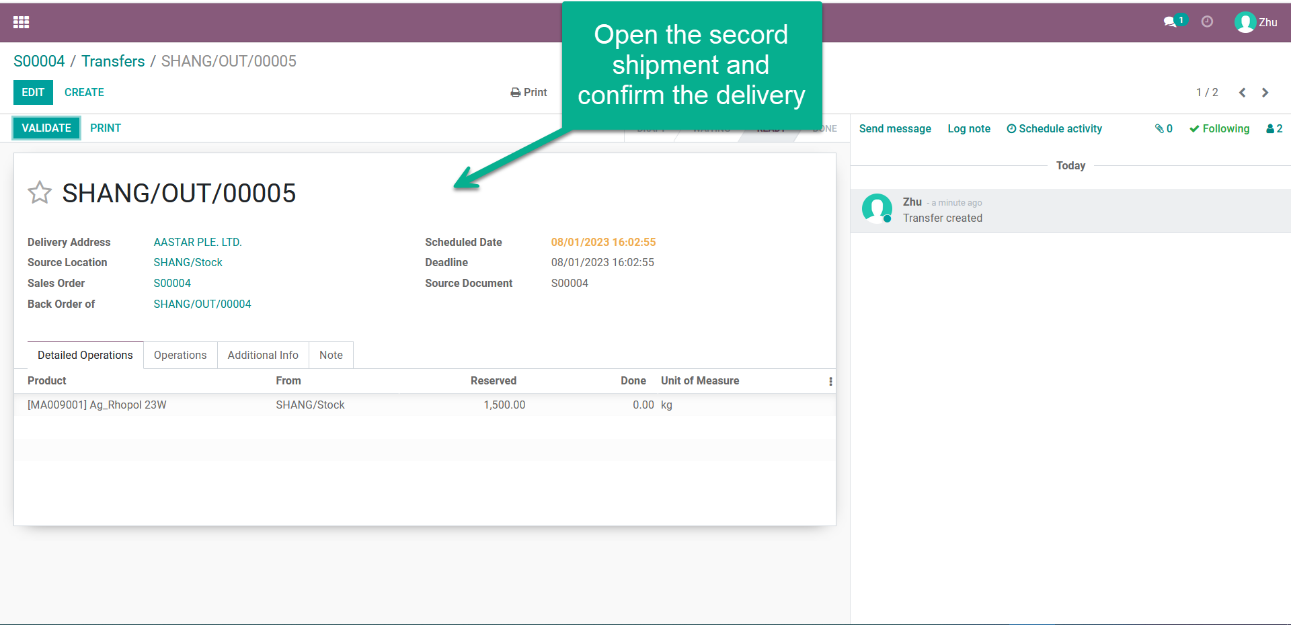Toggle the Following status

[x=1219, y=128]
